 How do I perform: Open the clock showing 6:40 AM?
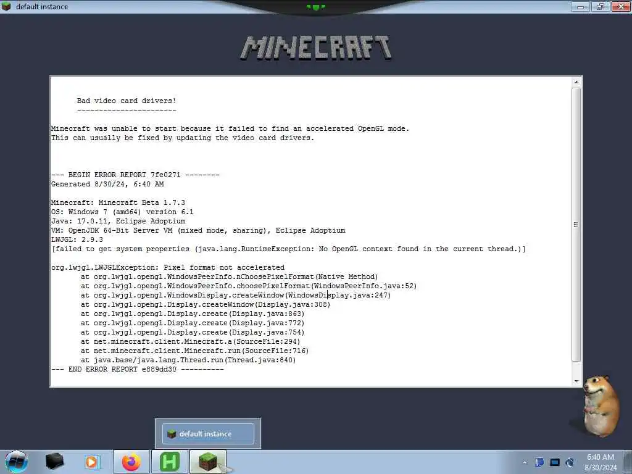click(x=600, y=462)
